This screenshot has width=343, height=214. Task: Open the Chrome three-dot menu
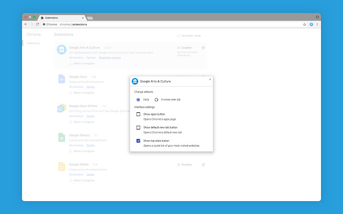[x=317, y=25]
